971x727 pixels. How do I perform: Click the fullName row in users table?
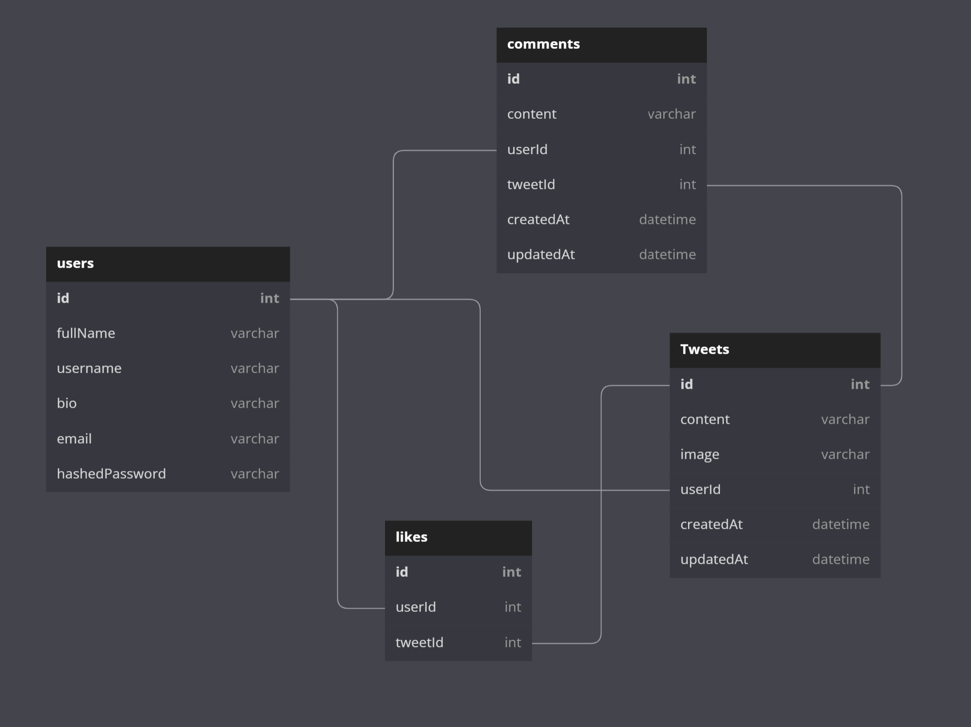pos(168,334)
